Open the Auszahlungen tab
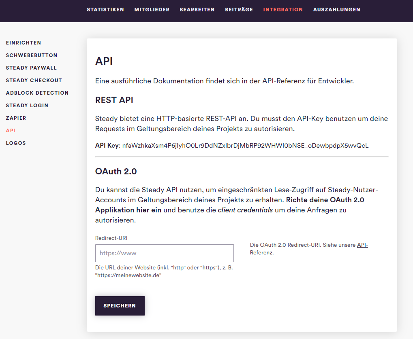413x339 pixels. pyautogui.click(x=337, y=9)
